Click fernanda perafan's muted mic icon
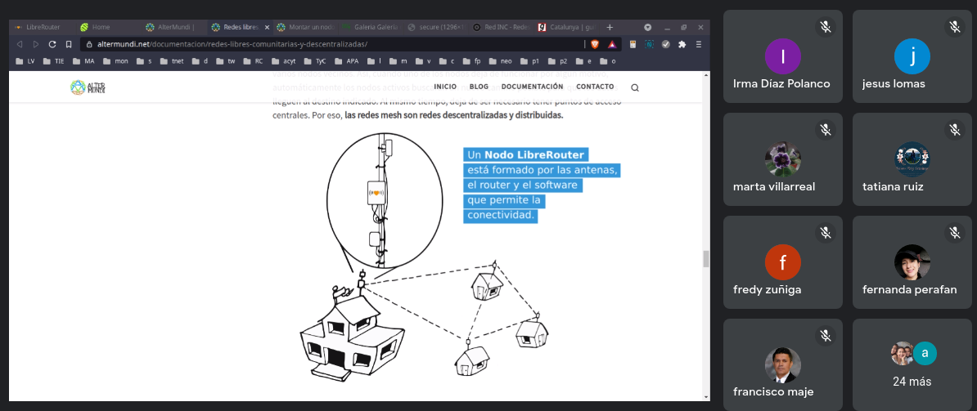The height and width of the screenshot is (411, 977). 955,233
